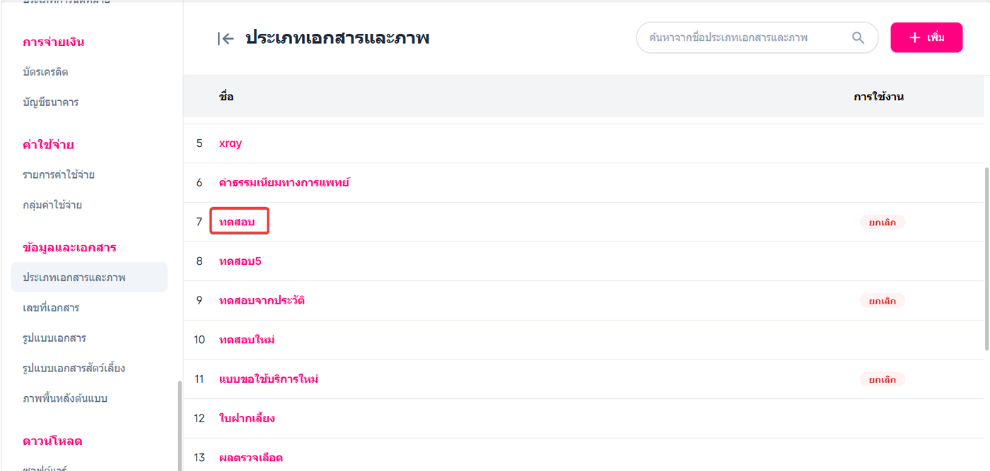Open the xray document type
The width and height of the screenshot is (990, 471).
coord(231,143)
